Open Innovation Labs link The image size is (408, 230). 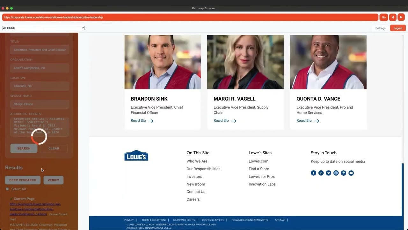point(262,184)
